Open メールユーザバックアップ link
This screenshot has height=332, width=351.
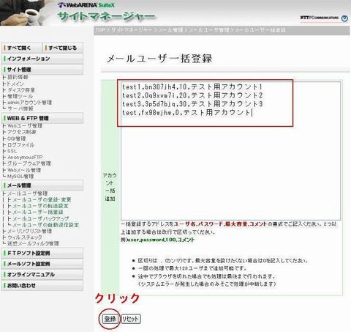pyautogui.click(x=40, y=218)
